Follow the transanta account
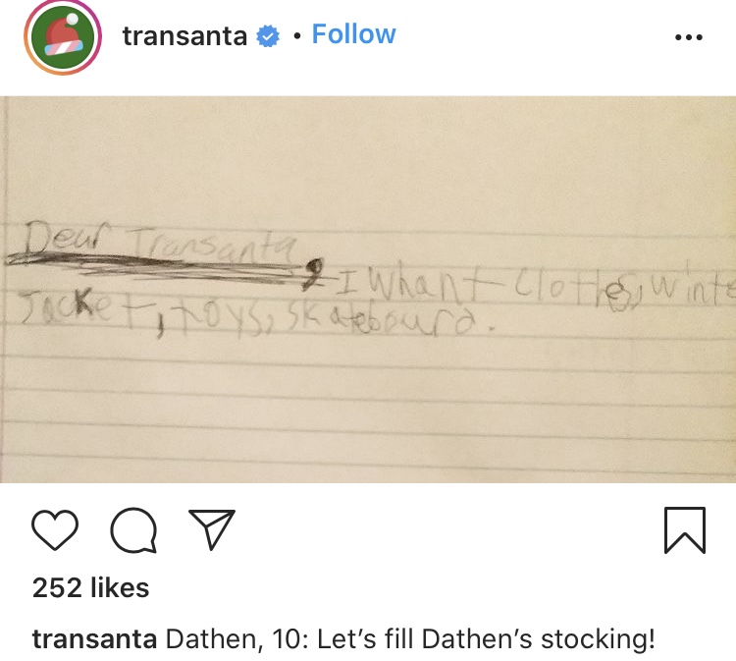This screenshot has height=661, width=736. pos(354,34)
